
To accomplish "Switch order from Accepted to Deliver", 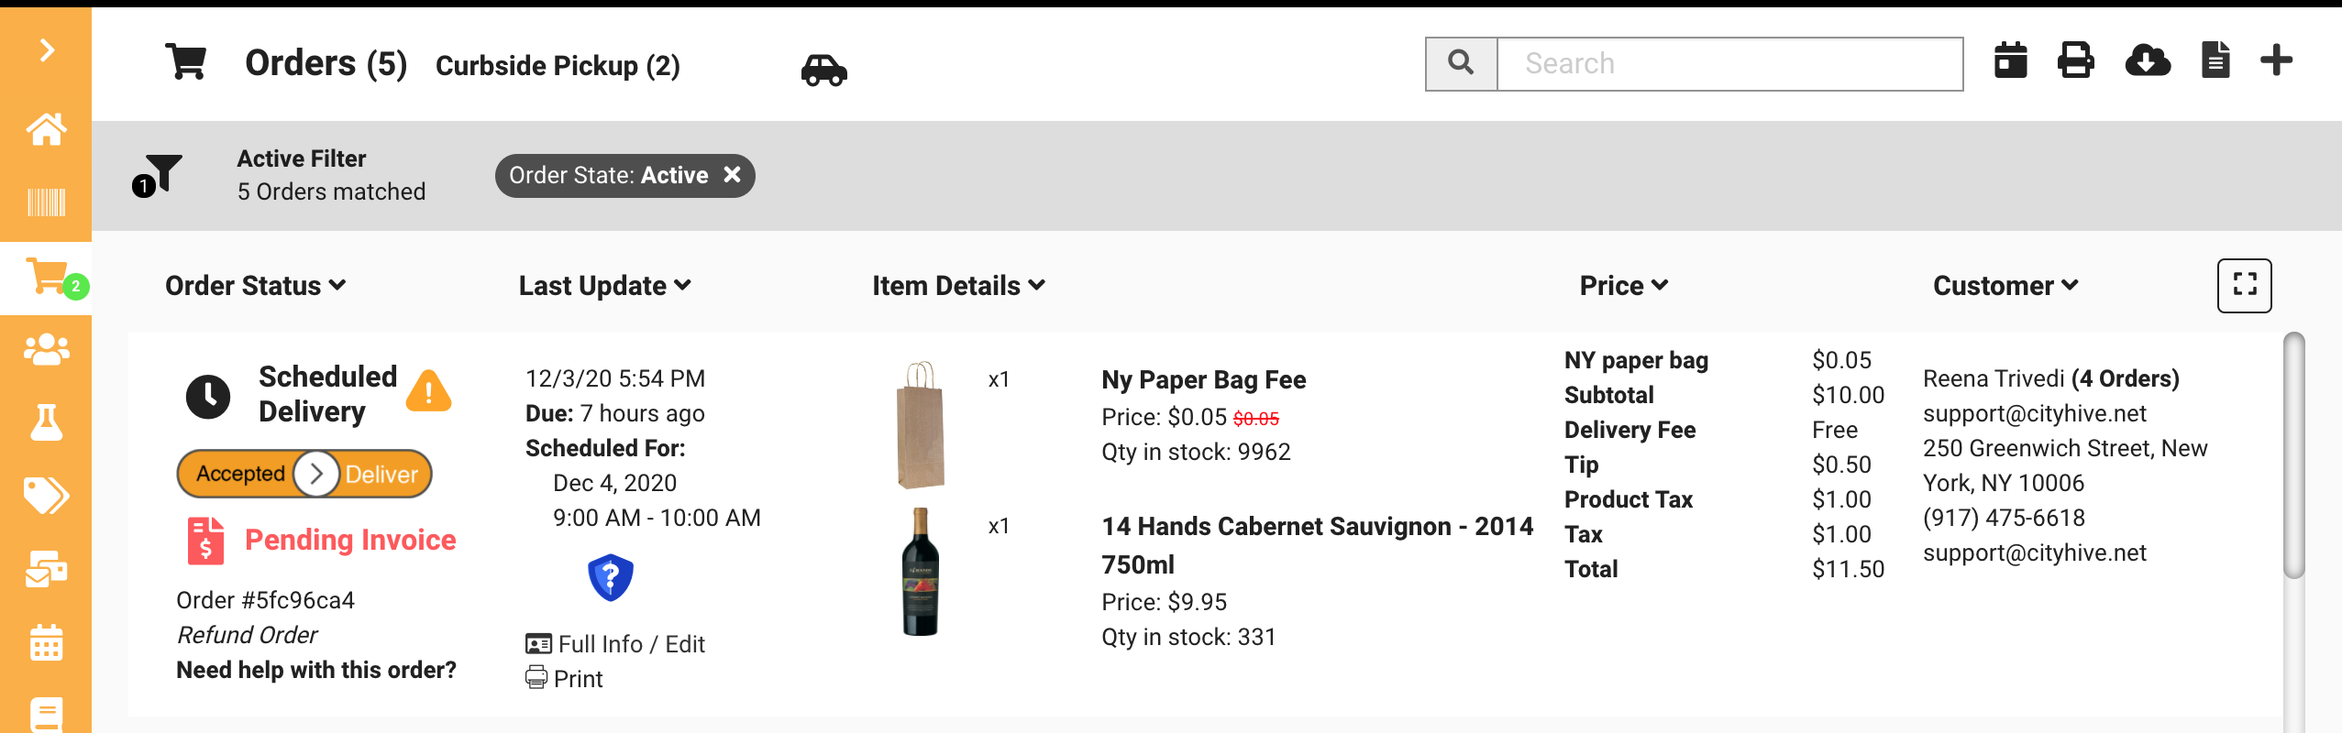I will pos(316,474).
